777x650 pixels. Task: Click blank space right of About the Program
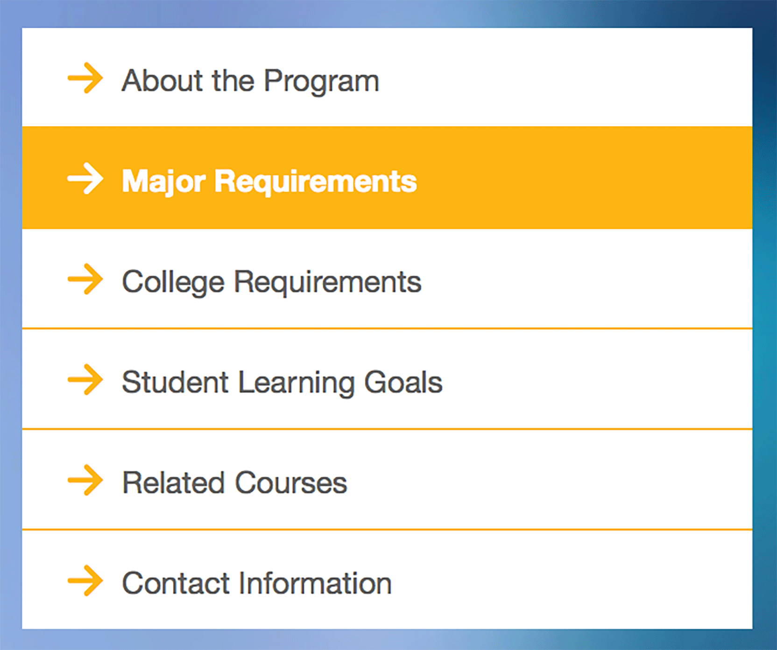pyautogui.click(x=565, y=77)
